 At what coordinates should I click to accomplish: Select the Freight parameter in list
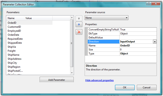click(11, 51)
